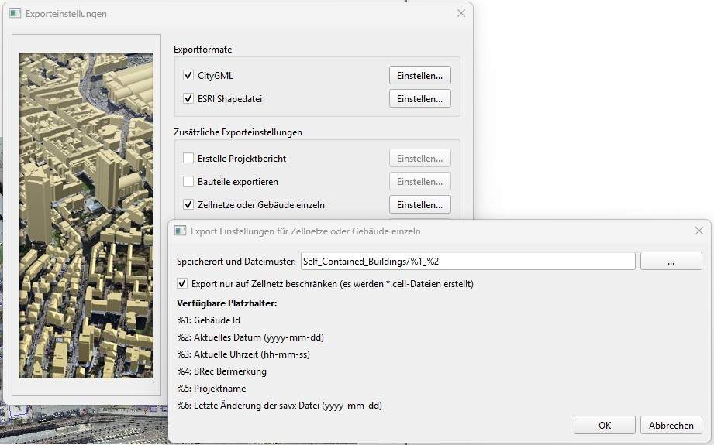Open Einstellen for ESRI Shapedatei
Viewport: 714px width, 445px height.
pyautogui.click(x=419, y=99)
